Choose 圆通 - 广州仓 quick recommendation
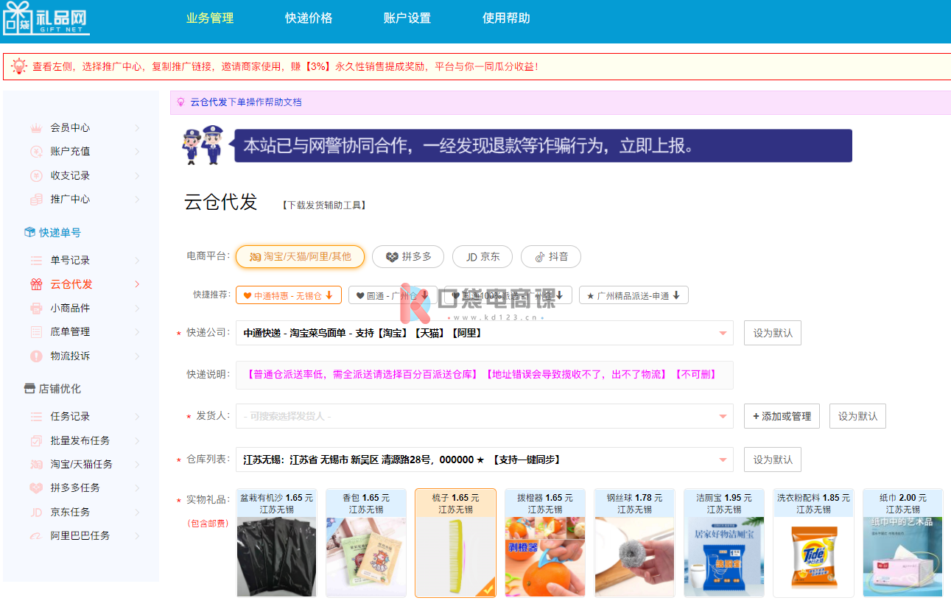This screenshot has width=951, height=609. (393, 295)
